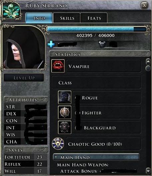This screenshot has height=176, width=152.
Task: Select the Fighter class sword icon
Action: tap(65, 112)
